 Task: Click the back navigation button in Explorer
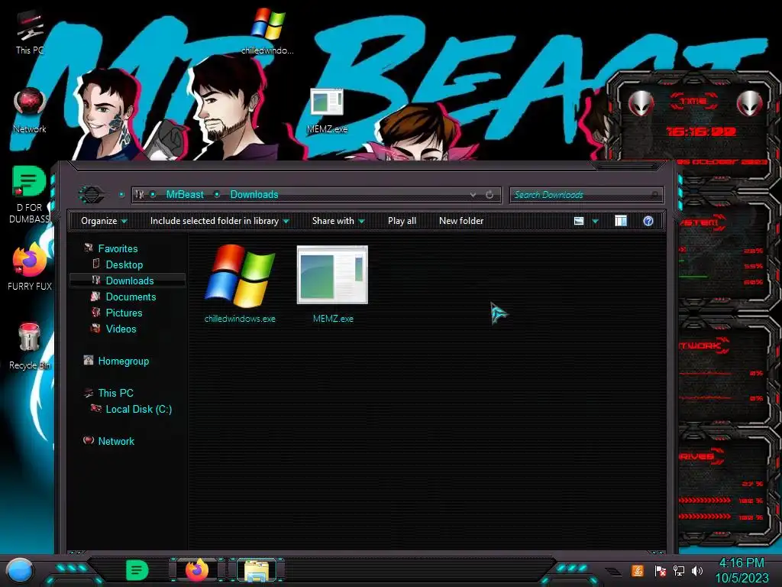click(92, 194)
